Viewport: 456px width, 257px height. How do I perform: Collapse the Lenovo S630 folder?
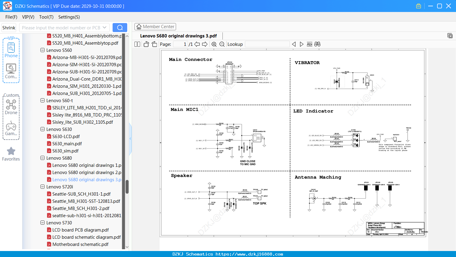tap(43, 129)
